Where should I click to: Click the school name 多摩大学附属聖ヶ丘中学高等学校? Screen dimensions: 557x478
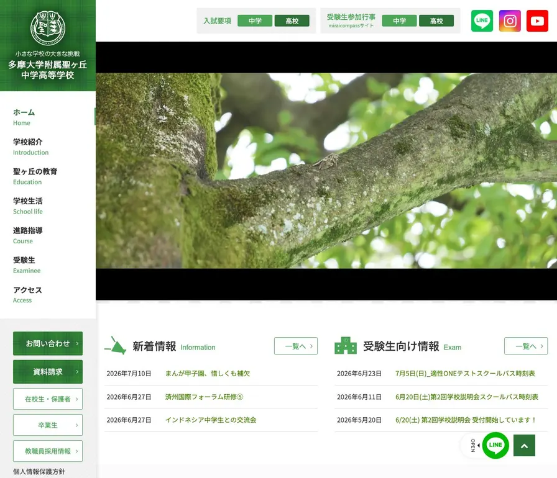pyautogui.click(x=48, y=70)
